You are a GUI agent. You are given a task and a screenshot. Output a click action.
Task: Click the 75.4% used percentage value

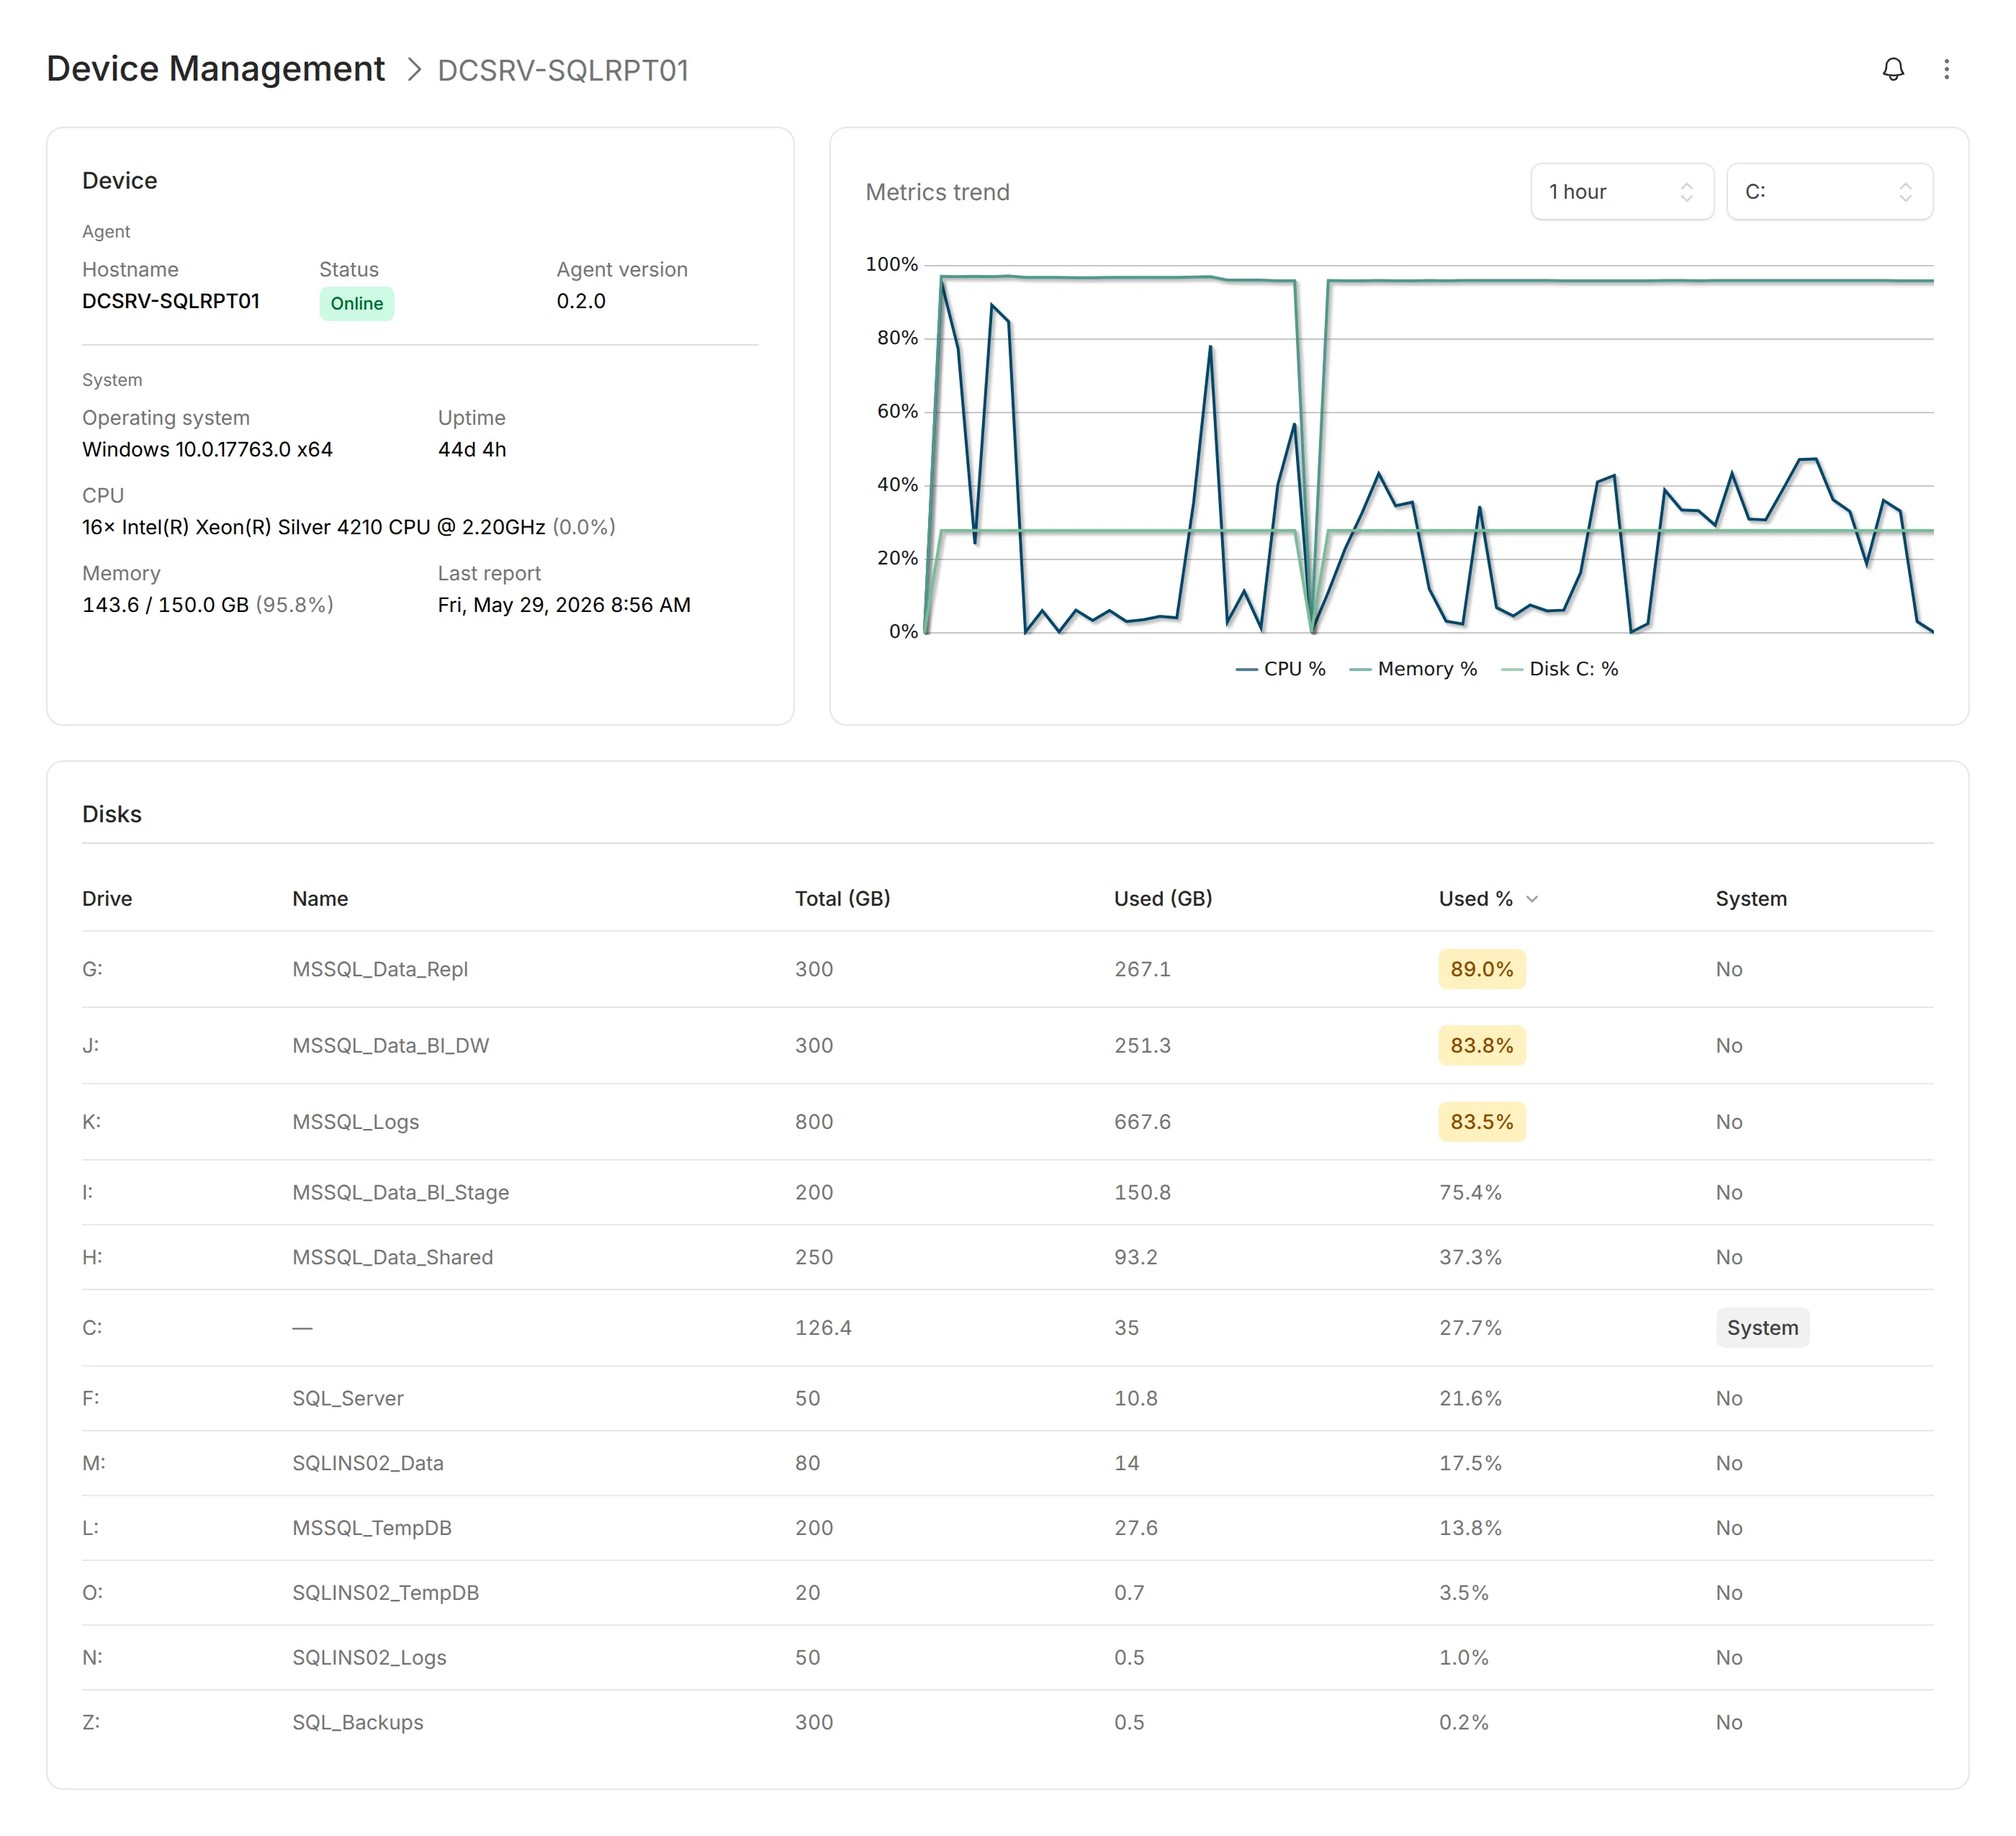(x=1470, y=1192)
